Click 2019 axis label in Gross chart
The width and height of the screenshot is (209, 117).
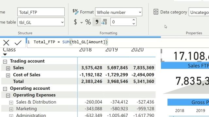tap(201, 110)
